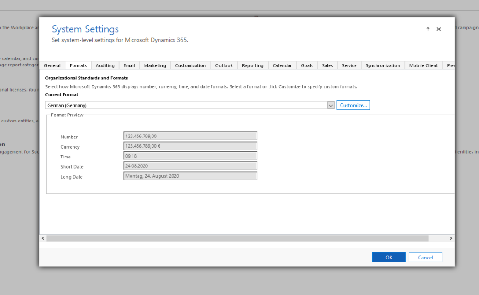Click the Long Date preview field

190,176
